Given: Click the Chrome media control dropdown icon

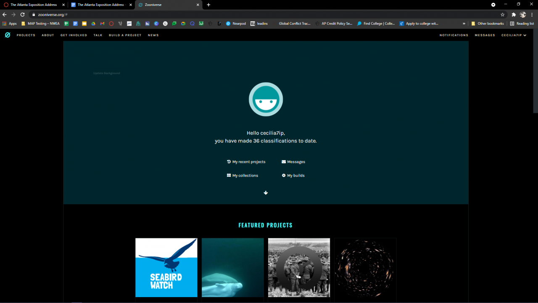Looking at the screenshot, I should point(493,5).
